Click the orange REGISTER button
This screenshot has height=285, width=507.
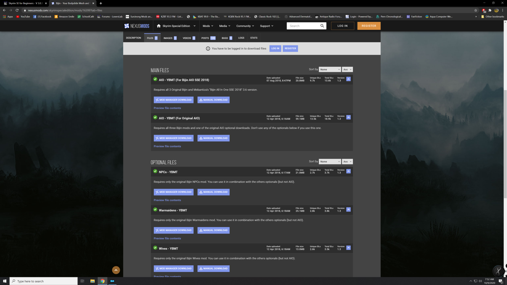(x=369, y=26)
